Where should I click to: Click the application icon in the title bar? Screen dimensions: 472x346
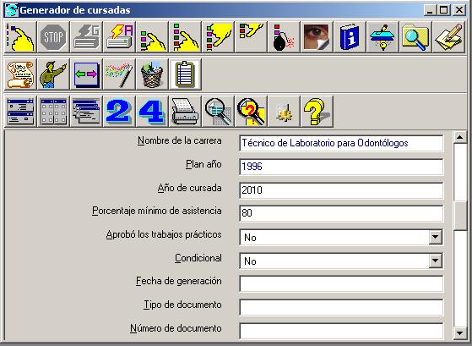(x=12, y=10)
